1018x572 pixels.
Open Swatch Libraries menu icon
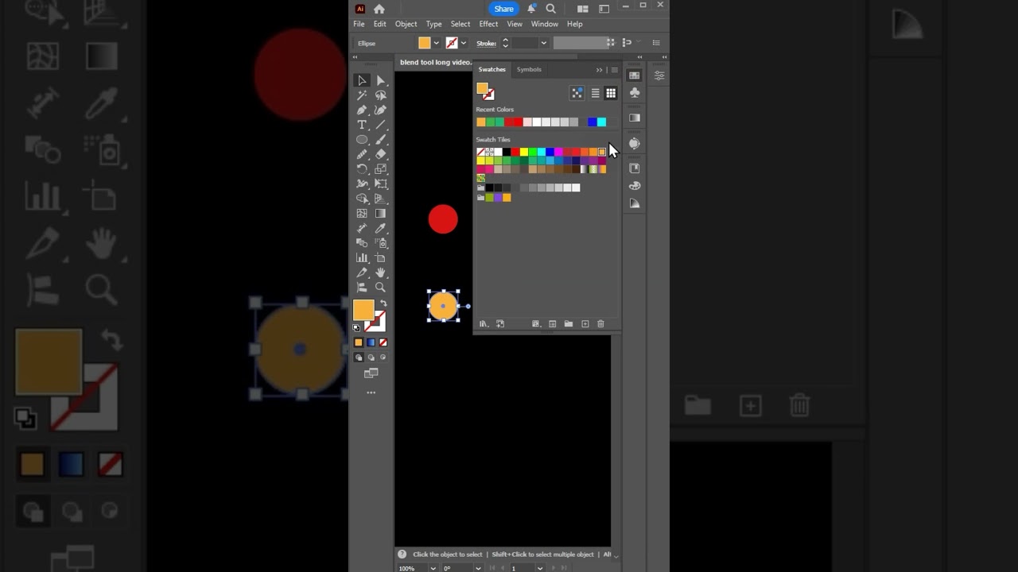[x=483, y=324]
